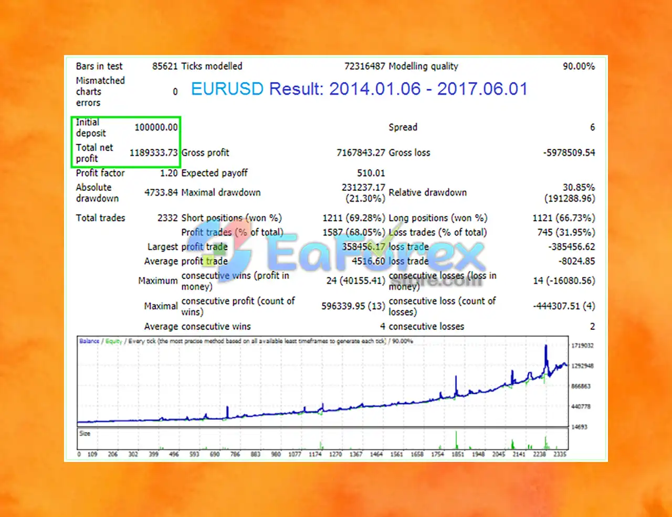The width and height of the screenshot is (672, 517).
Task: Click the EURUSD Result date range heading
Action: [x=360, y=89]
